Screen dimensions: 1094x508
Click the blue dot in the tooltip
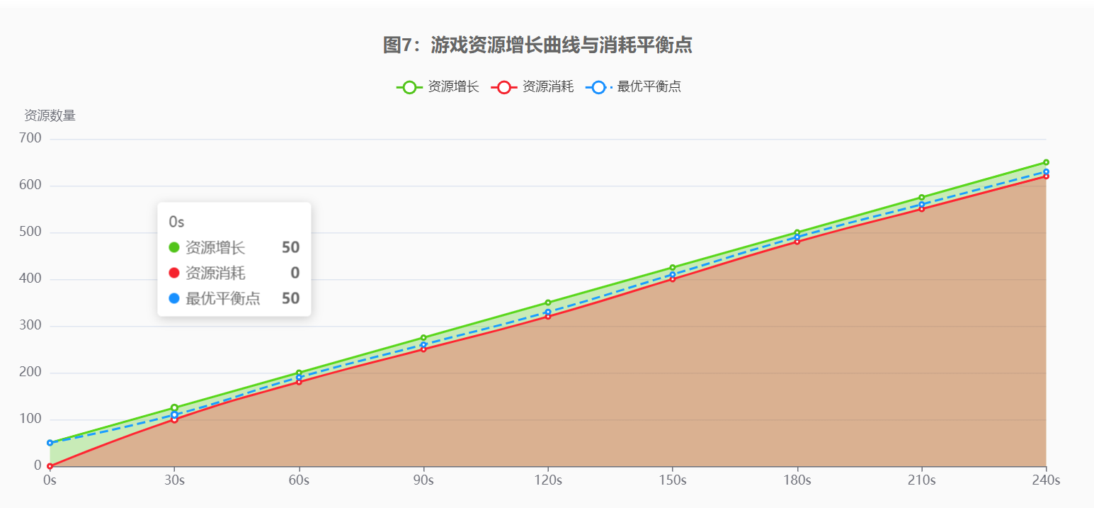point(174,298)
